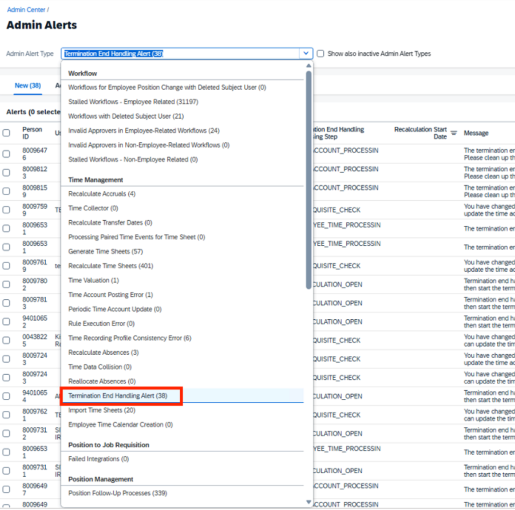Click the Message column header
The width and height of the screenshot is (515, 510).
click(x=476, y=133)
